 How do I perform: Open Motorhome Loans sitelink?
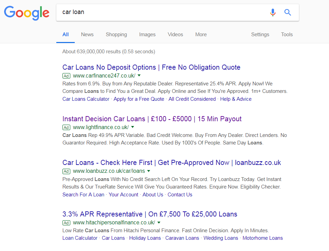[x=263, y=238]
